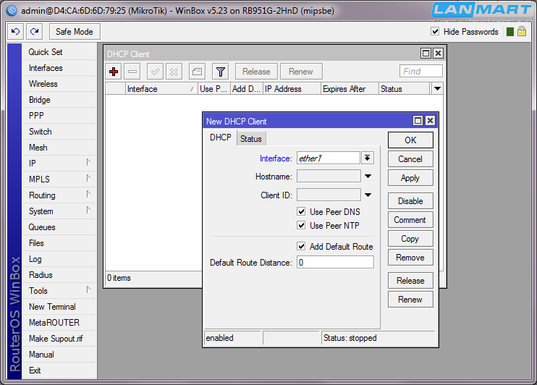The height and width of the screenshot is (385, 537).
Task: Open Quick Set from the sidebar
Action: [x=59, y=52]
